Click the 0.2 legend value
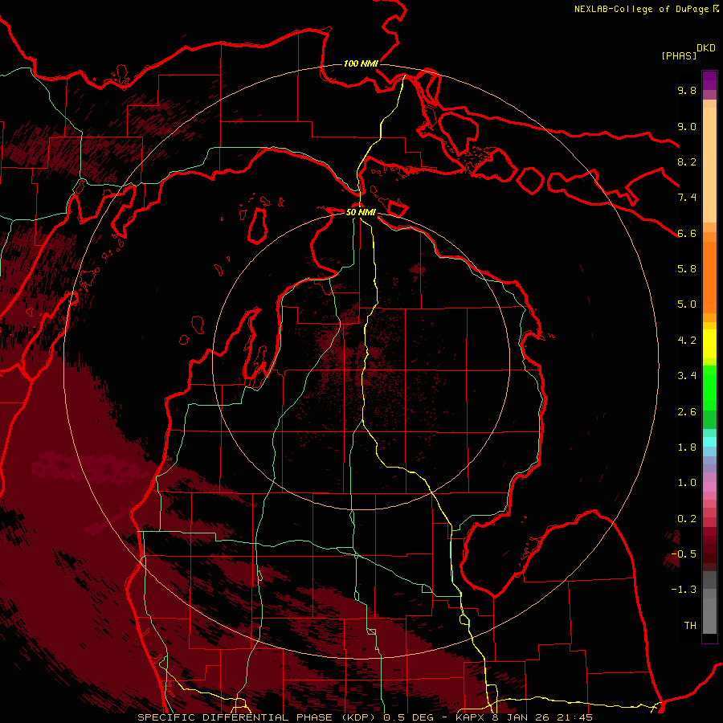The image size is (723, 723). [687, 519]
